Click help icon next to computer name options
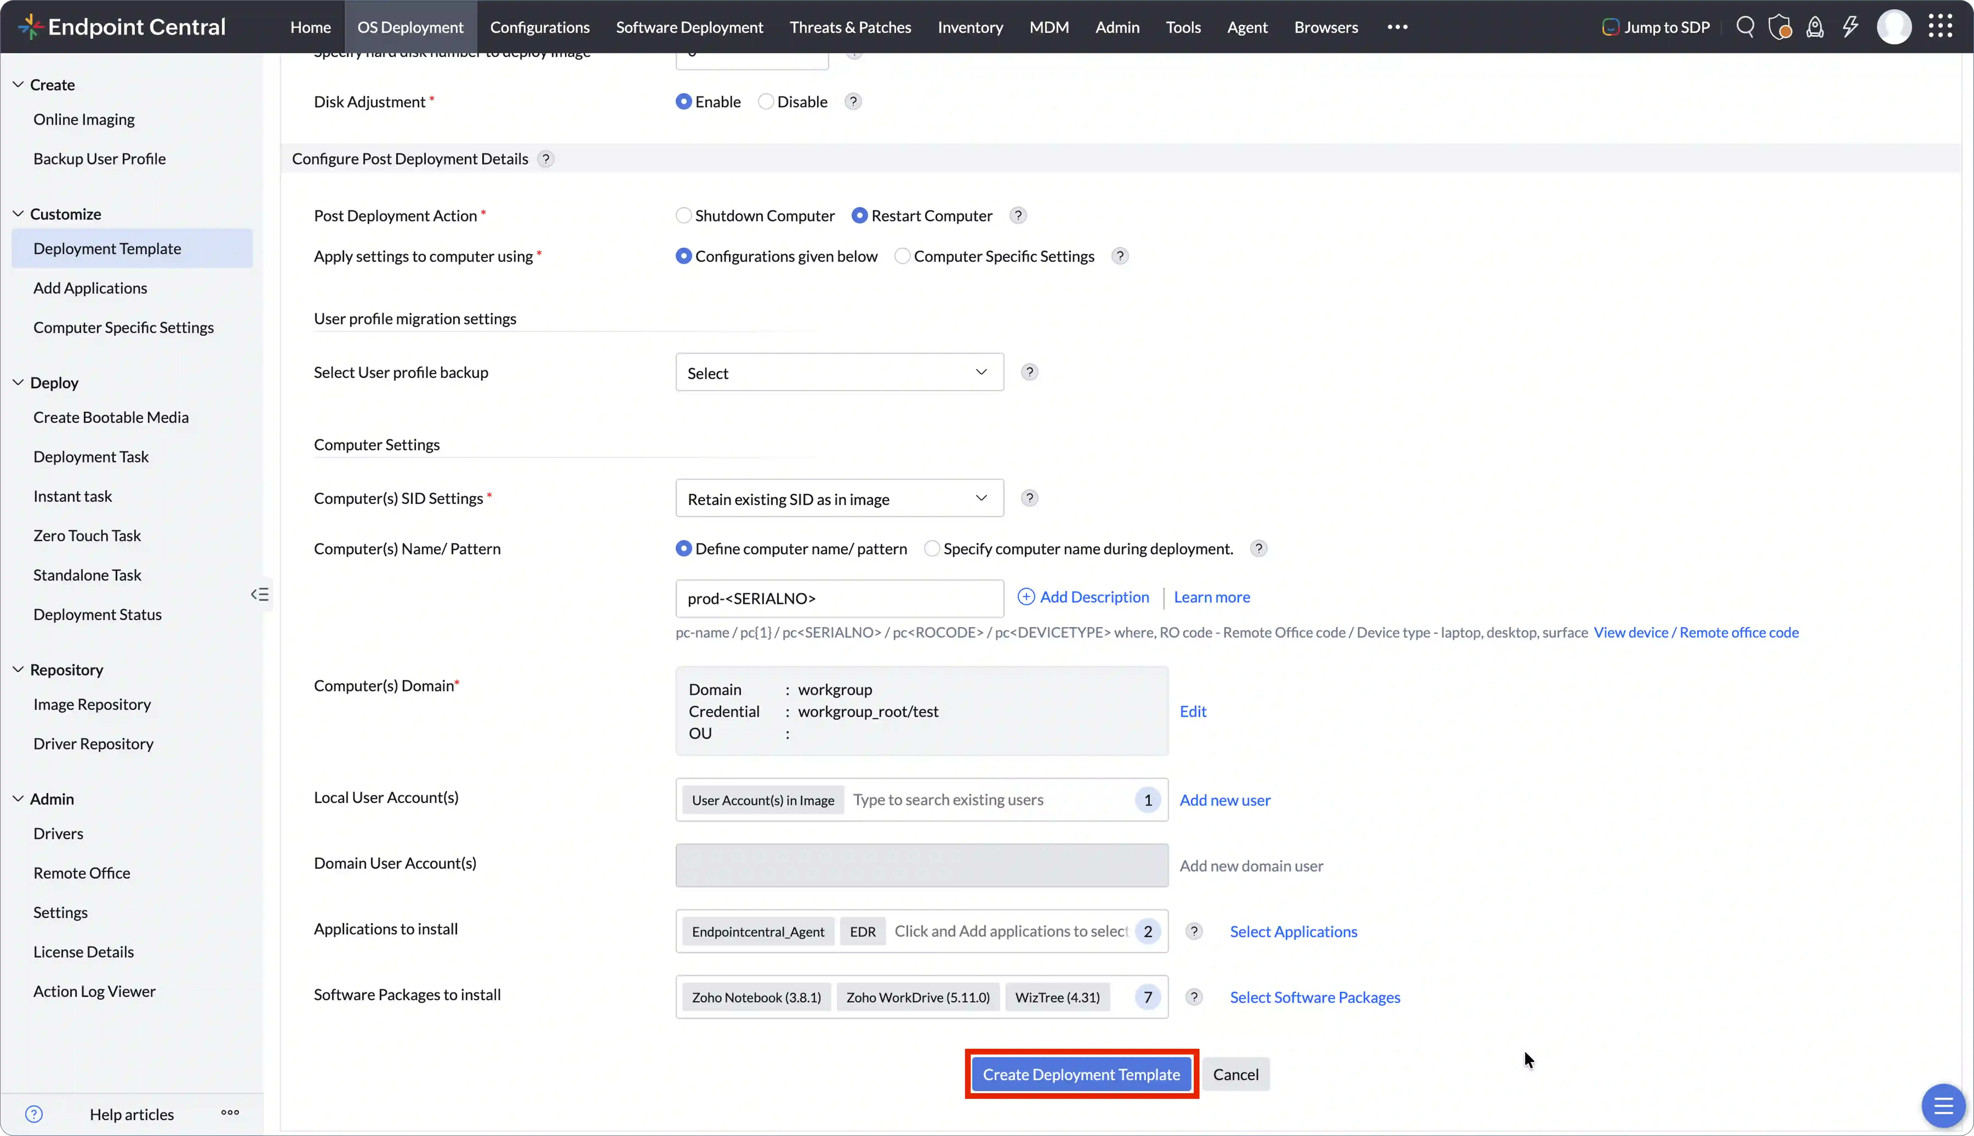Screen dimensions: 1974x1136 click(1258, 549)
